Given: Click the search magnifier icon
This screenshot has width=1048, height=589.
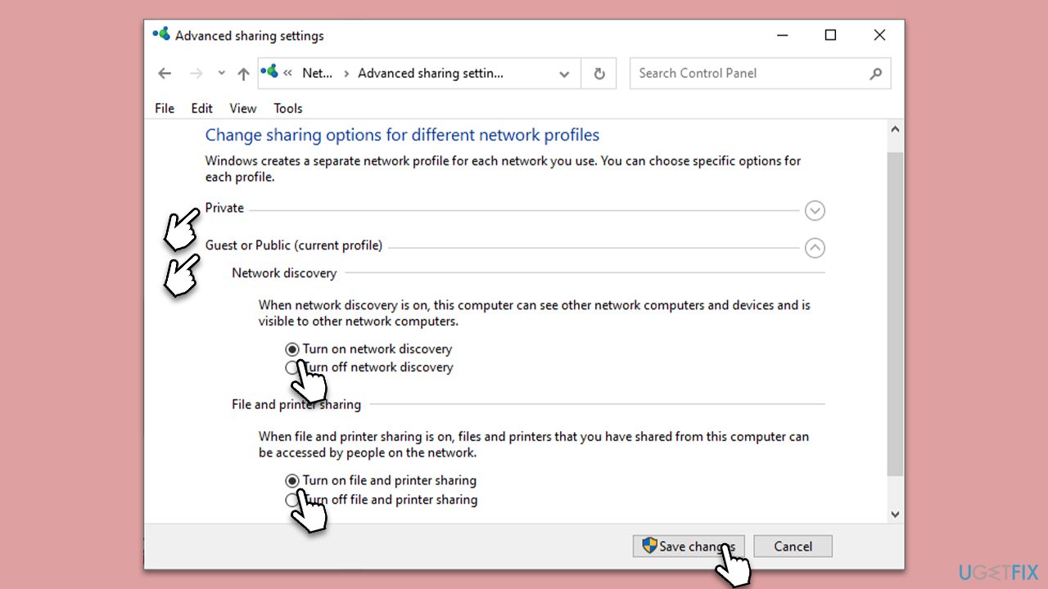Looking at the screenshot, I should (876, 73).
